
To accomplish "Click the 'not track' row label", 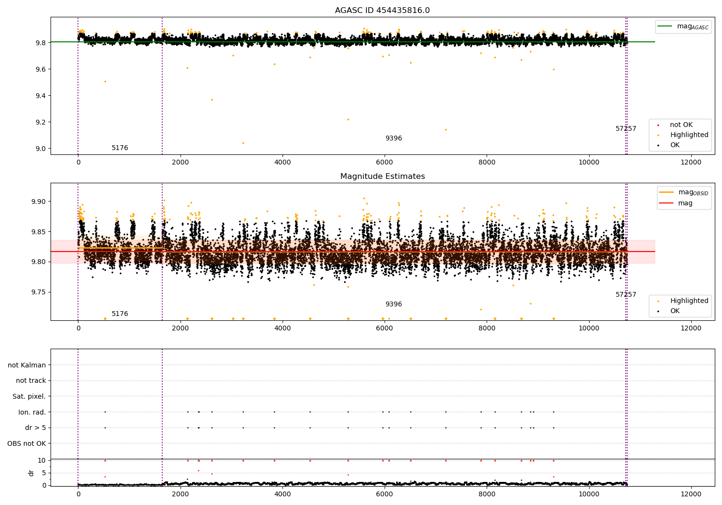I will (x=31, y=381).
